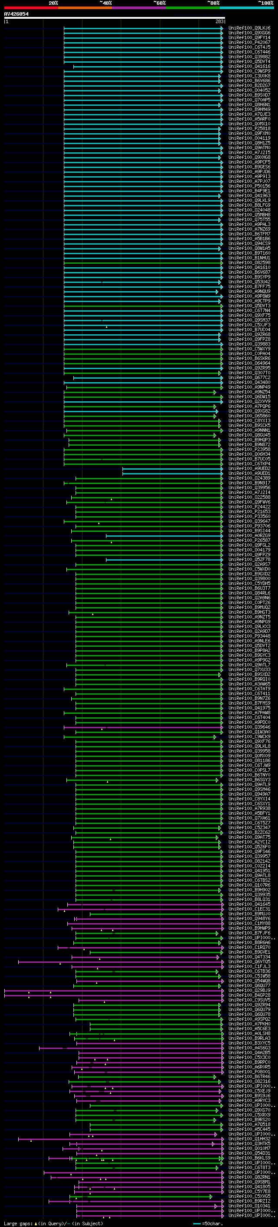
Task: Select hit UniRef100_P25818
Action: [x=249, y=128]
